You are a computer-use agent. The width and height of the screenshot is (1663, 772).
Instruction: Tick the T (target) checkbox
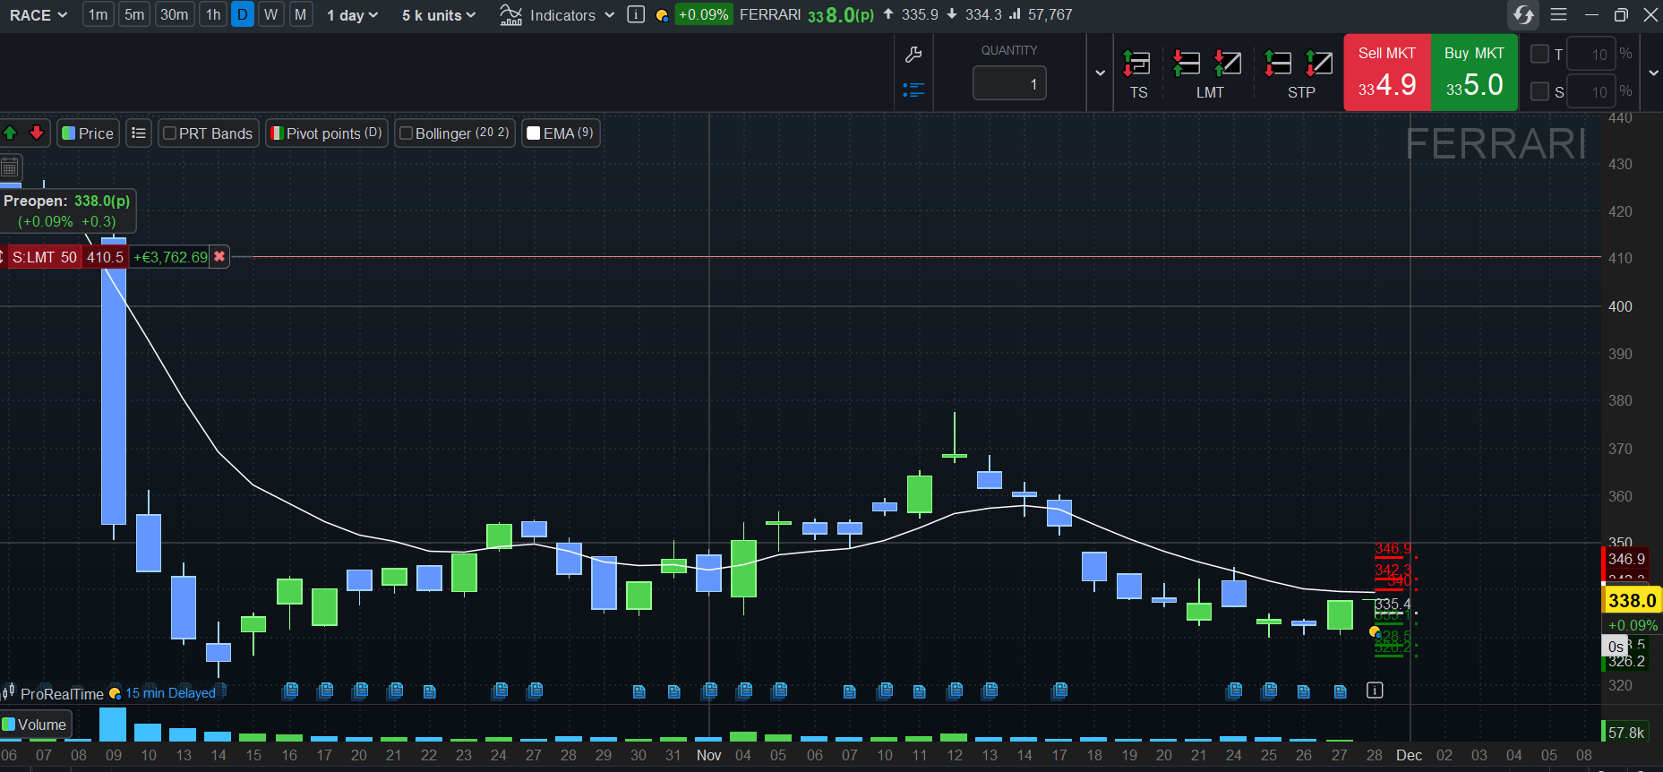coord(1540,55)
